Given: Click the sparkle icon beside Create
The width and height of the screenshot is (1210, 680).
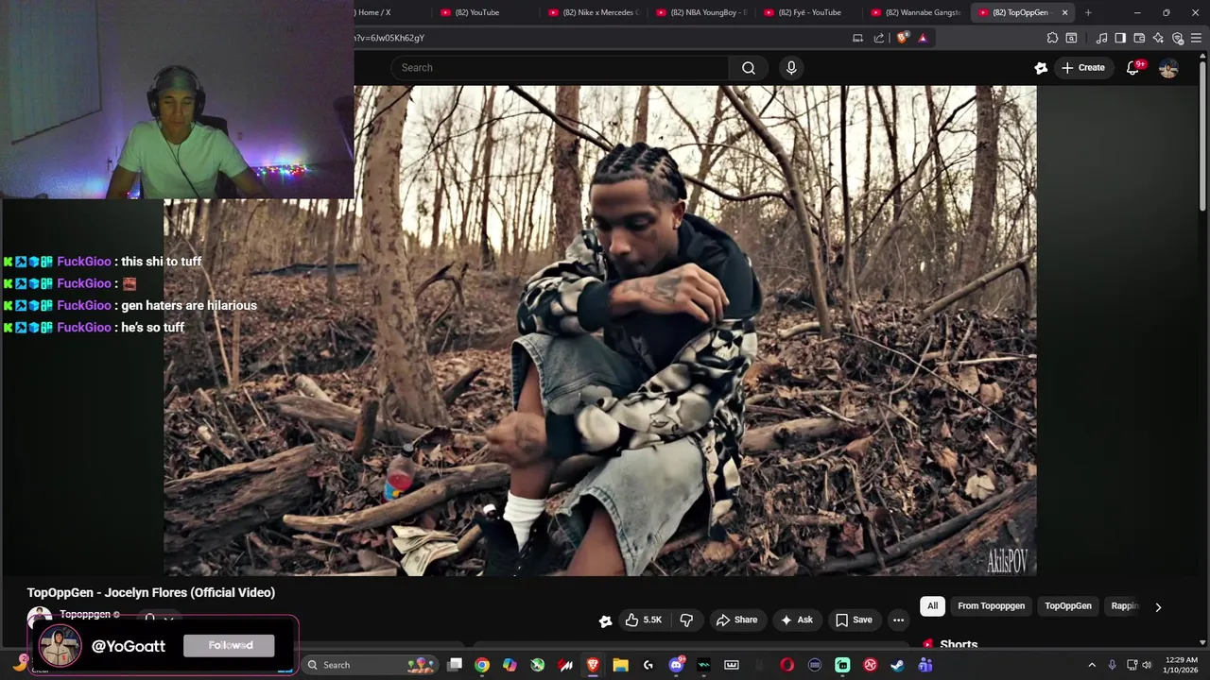Looking at the screenshot, I should (x=1041, y=68).
